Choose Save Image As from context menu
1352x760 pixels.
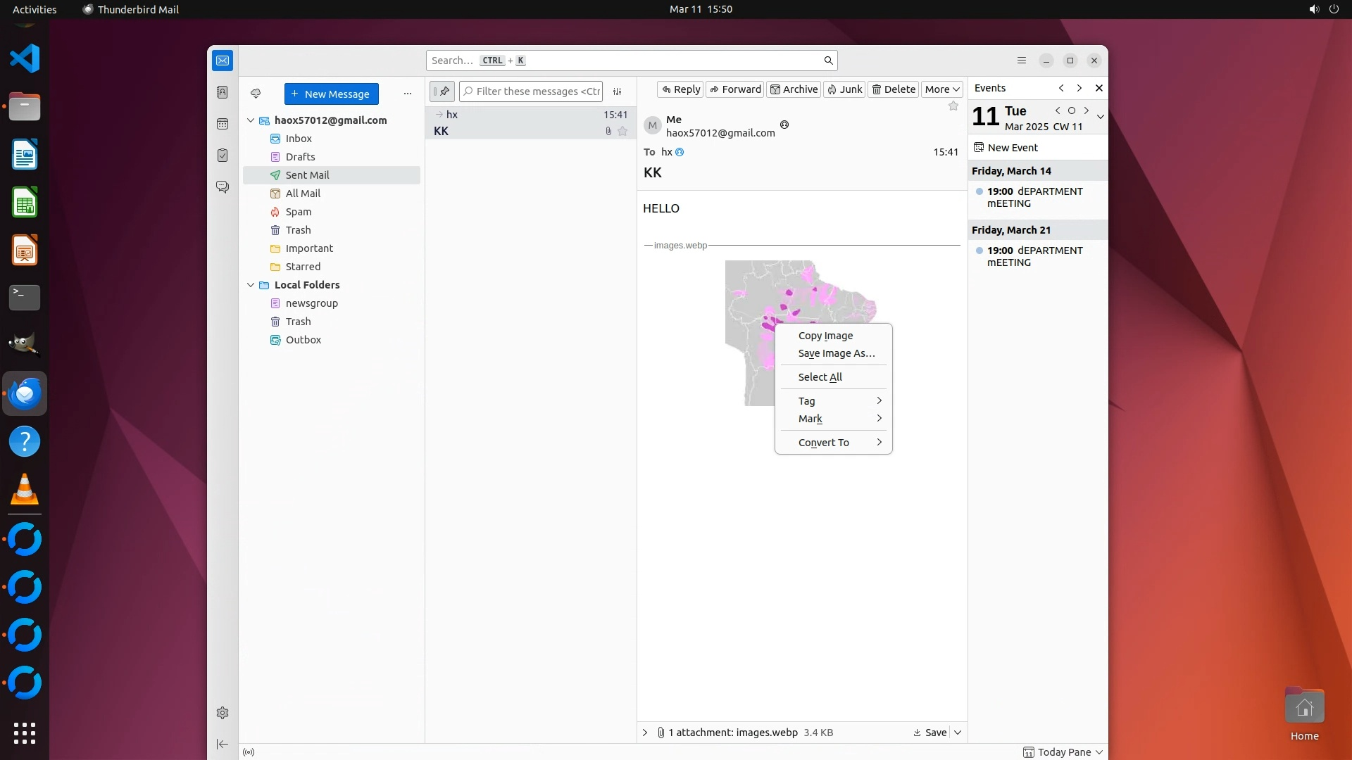pos(836,353)
